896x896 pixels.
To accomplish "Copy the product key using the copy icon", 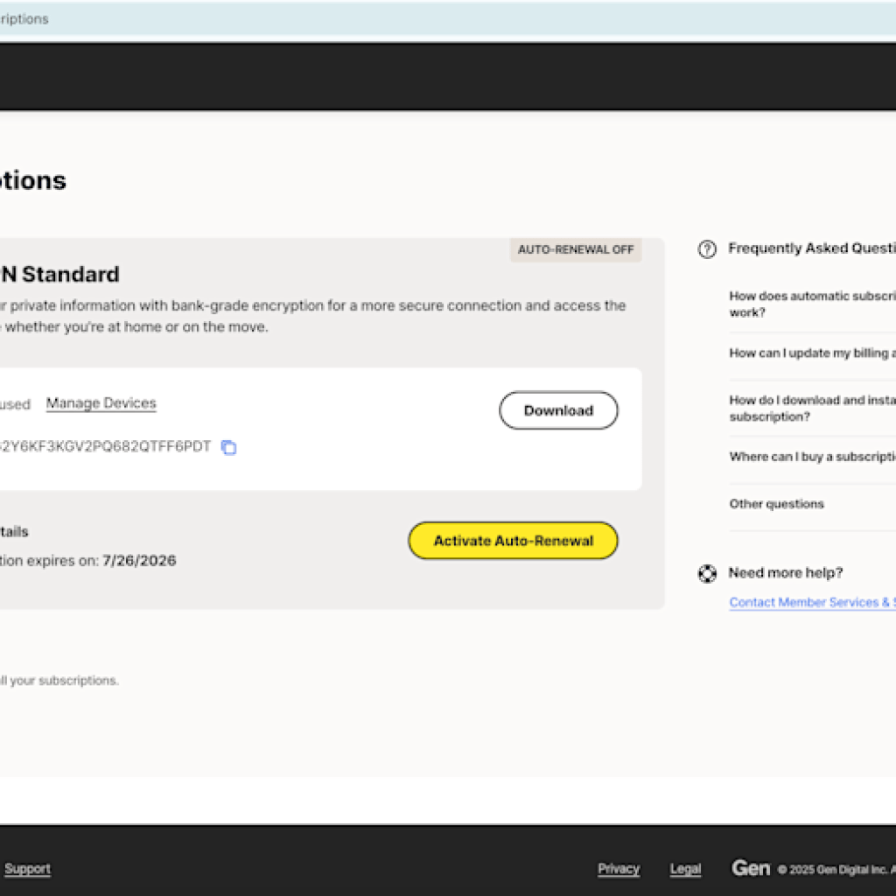I will (x=228, y=447).
